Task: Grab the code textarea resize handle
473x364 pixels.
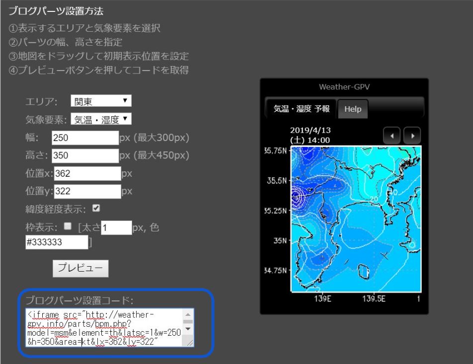Action: (190, 342)
